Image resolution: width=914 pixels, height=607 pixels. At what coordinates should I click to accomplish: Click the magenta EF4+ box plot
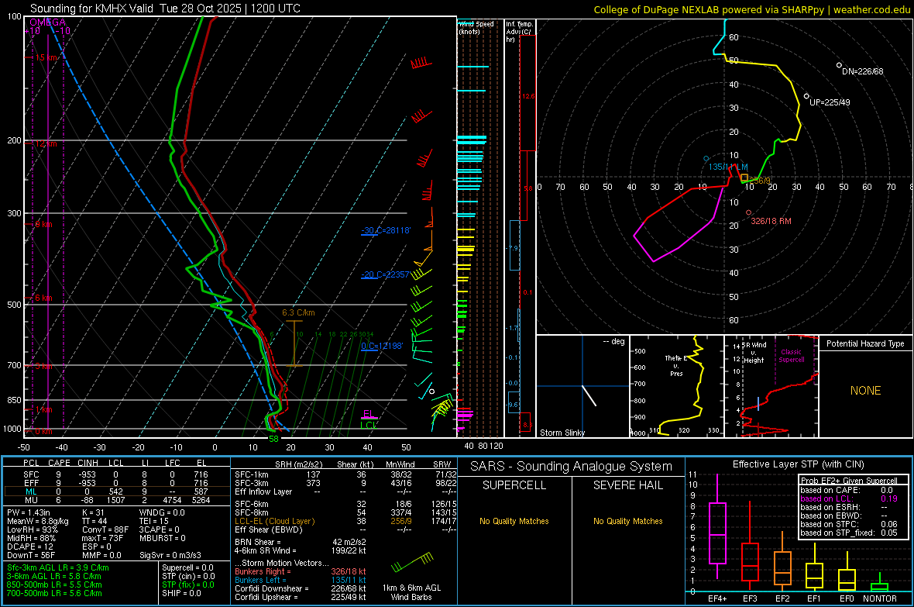[717, 533]
